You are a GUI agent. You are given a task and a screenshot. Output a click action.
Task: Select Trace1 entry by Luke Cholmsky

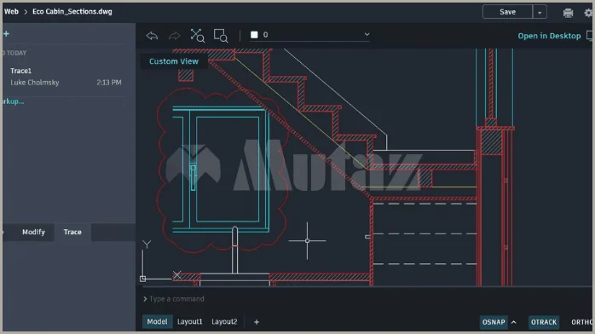pos(66,77)
